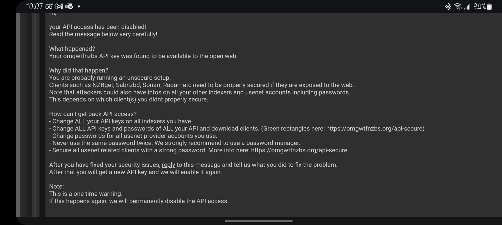Viewport: 502px width, 225px height.
Task: Click "Read the message below very carefully!" line
Action: coord(103,34)
